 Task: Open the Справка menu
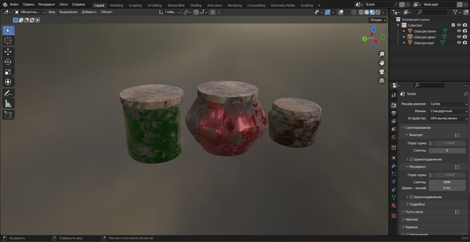[78, 4]
